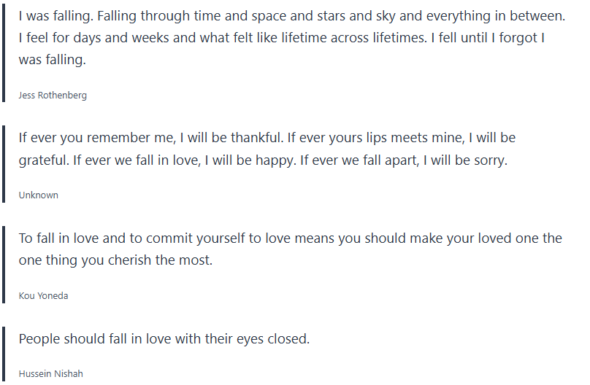This screenshot has width=590, height=385.
Task: Open Kou Yoneda's author link
Action: click(x=44, y=295)
